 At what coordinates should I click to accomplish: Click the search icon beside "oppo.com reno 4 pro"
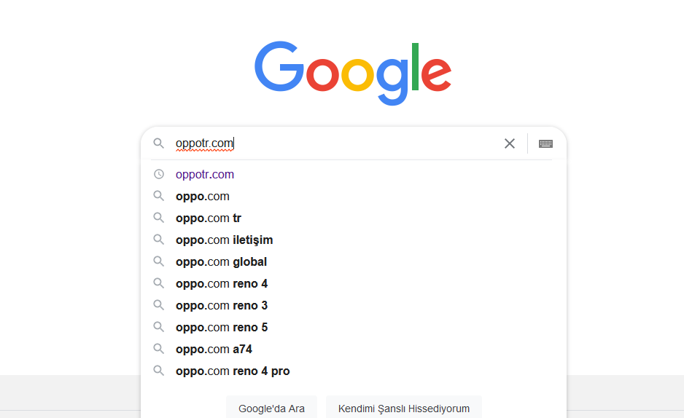(158, 371)
